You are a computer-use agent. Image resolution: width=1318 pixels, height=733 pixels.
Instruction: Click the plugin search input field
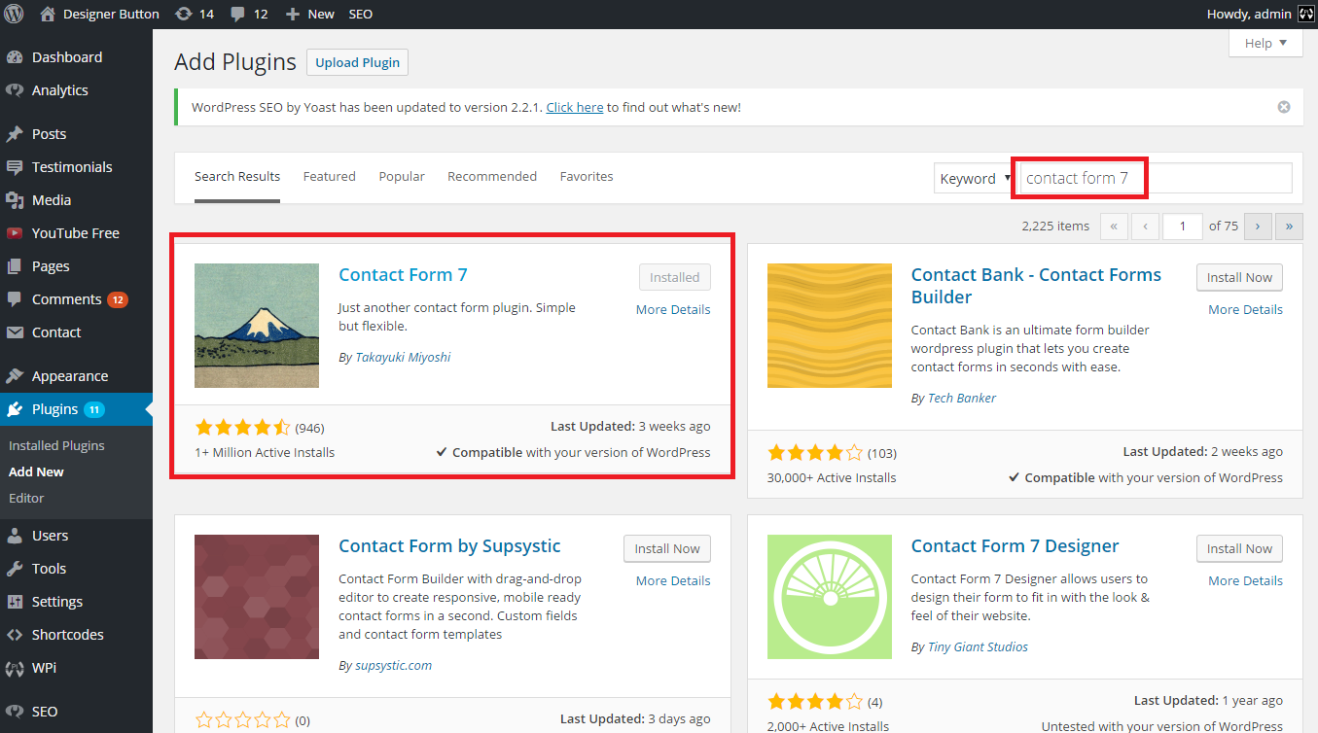pos(1155,178)
